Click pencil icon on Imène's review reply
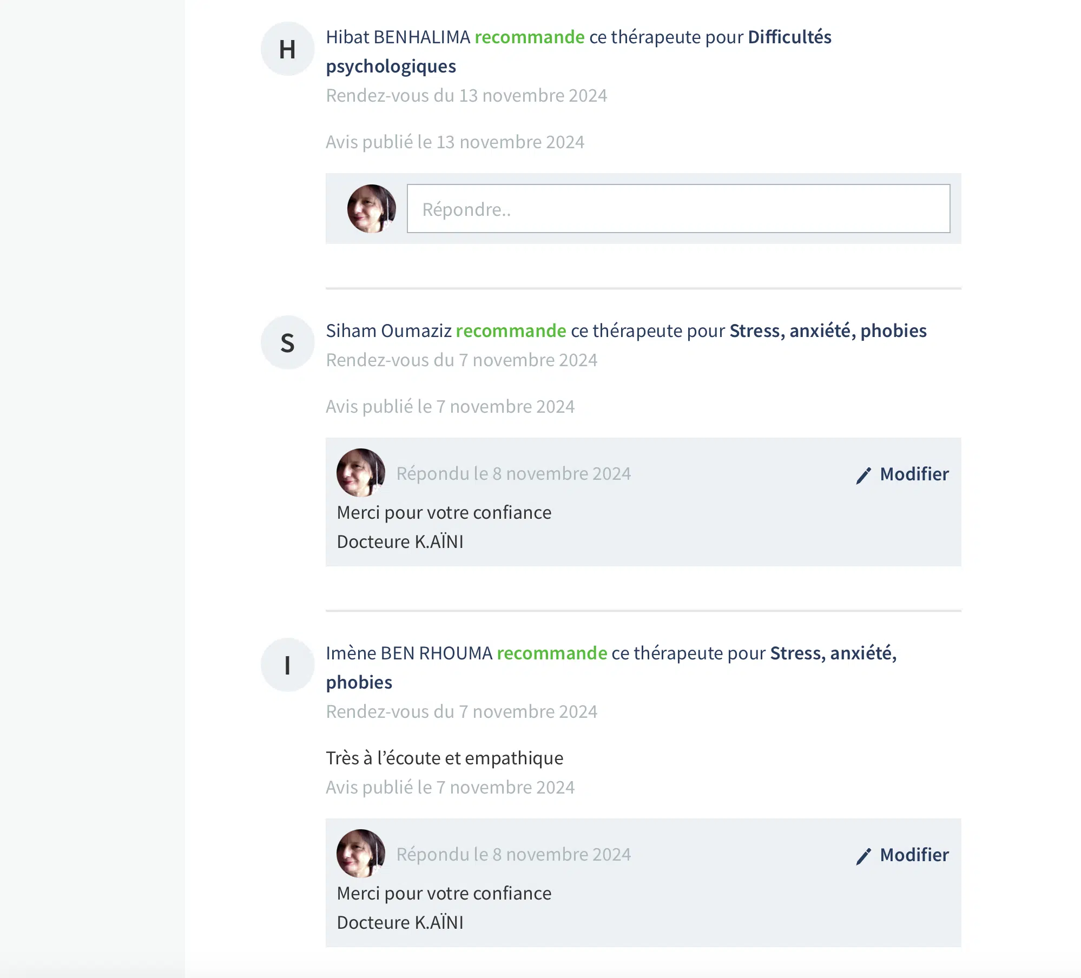 pyautogui.click(x=864, y=856)
